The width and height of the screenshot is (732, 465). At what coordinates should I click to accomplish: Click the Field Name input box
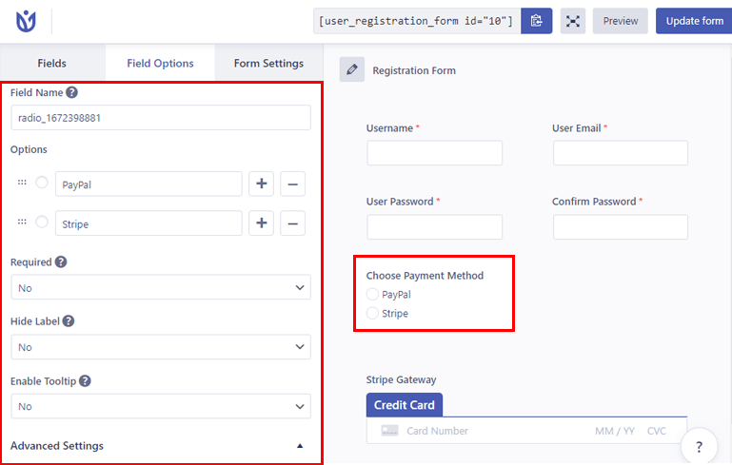(x=160, y=118)
